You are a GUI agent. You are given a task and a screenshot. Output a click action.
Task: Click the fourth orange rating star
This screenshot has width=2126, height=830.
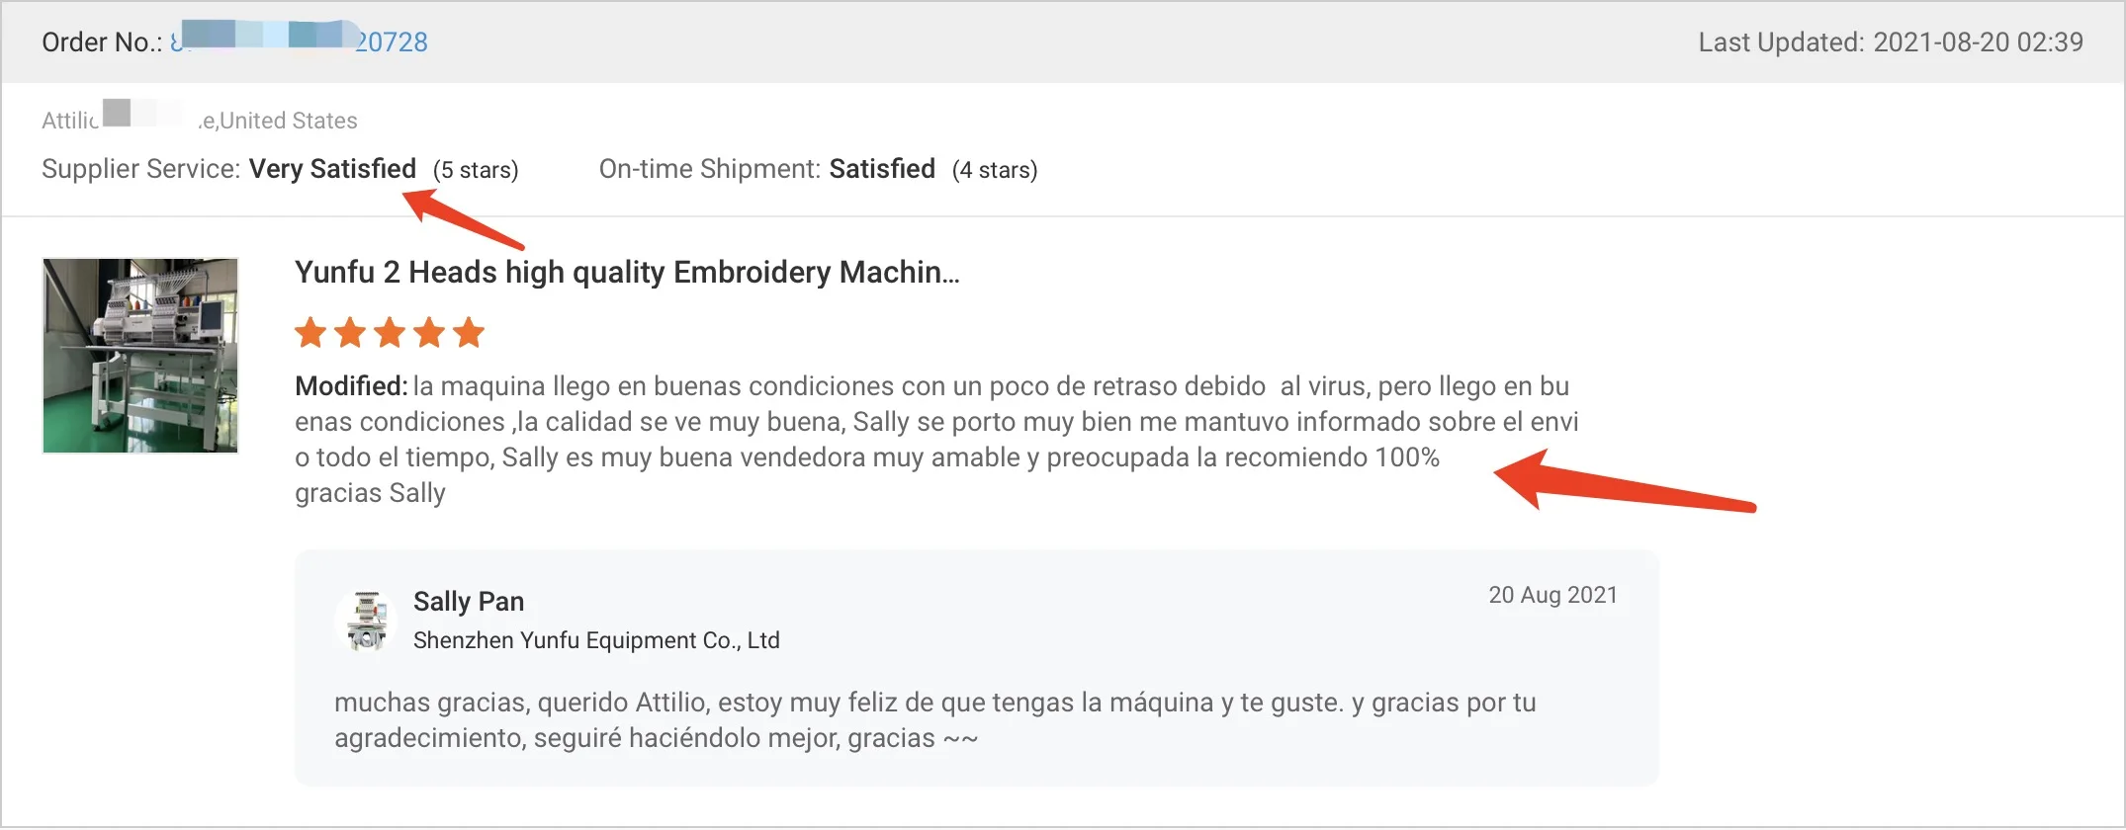(429, 333)
